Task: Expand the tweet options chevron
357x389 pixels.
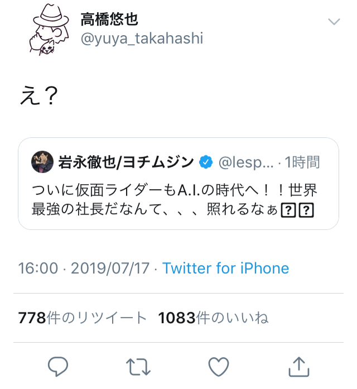Action: coord(334,22)
